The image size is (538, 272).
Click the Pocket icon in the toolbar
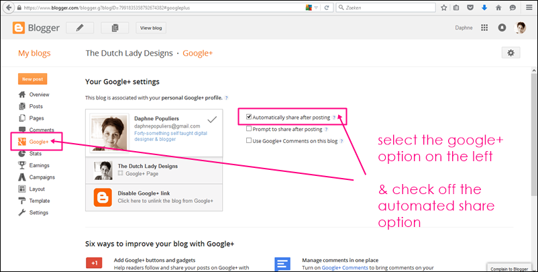click(470, 7)
